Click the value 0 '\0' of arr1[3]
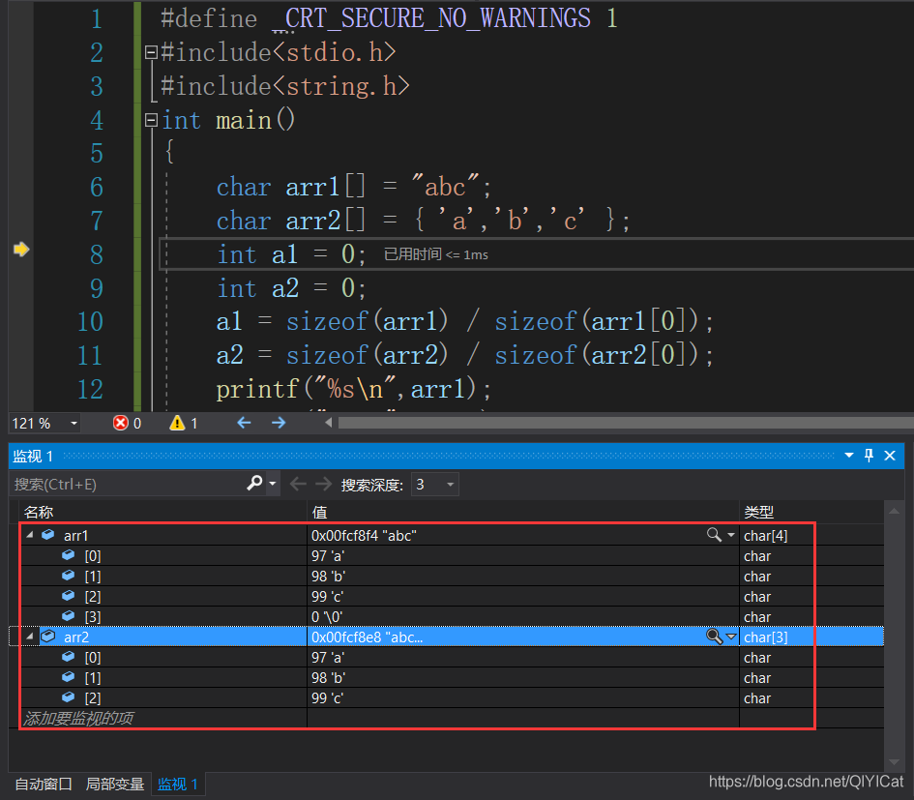This screenshot has height=800, width=914. coord(327,616)
